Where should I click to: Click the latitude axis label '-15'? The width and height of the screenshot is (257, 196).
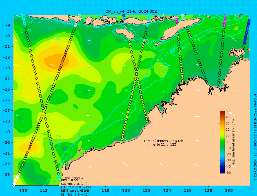pos(7,89)
